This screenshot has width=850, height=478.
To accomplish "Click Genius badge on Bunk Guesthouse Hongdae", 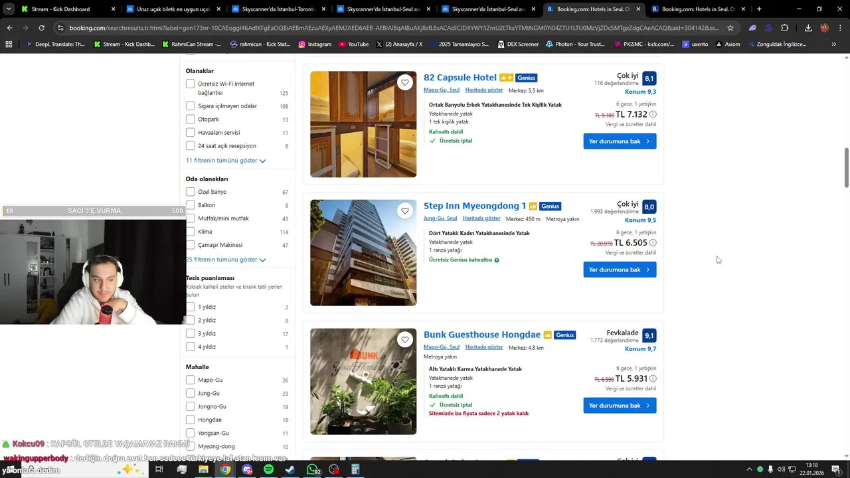I will tap(565, 335).
